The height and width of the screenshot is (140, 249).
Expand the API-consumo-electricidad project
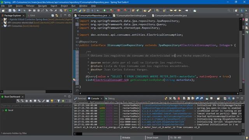coord(2,23)
